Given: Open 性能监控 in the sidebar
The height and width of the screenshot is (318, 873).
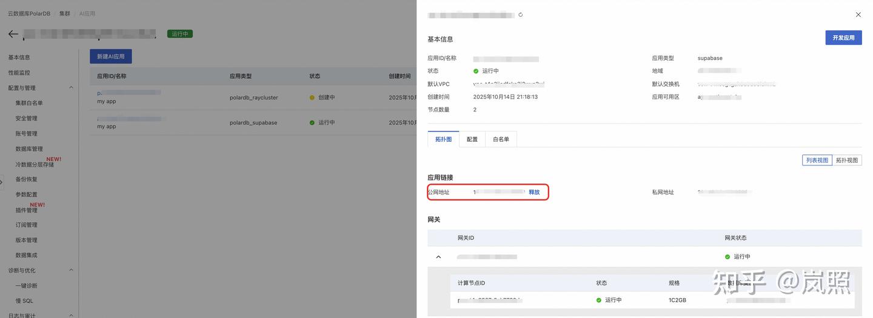Looking at the screenshot, I should coord(19,73).
